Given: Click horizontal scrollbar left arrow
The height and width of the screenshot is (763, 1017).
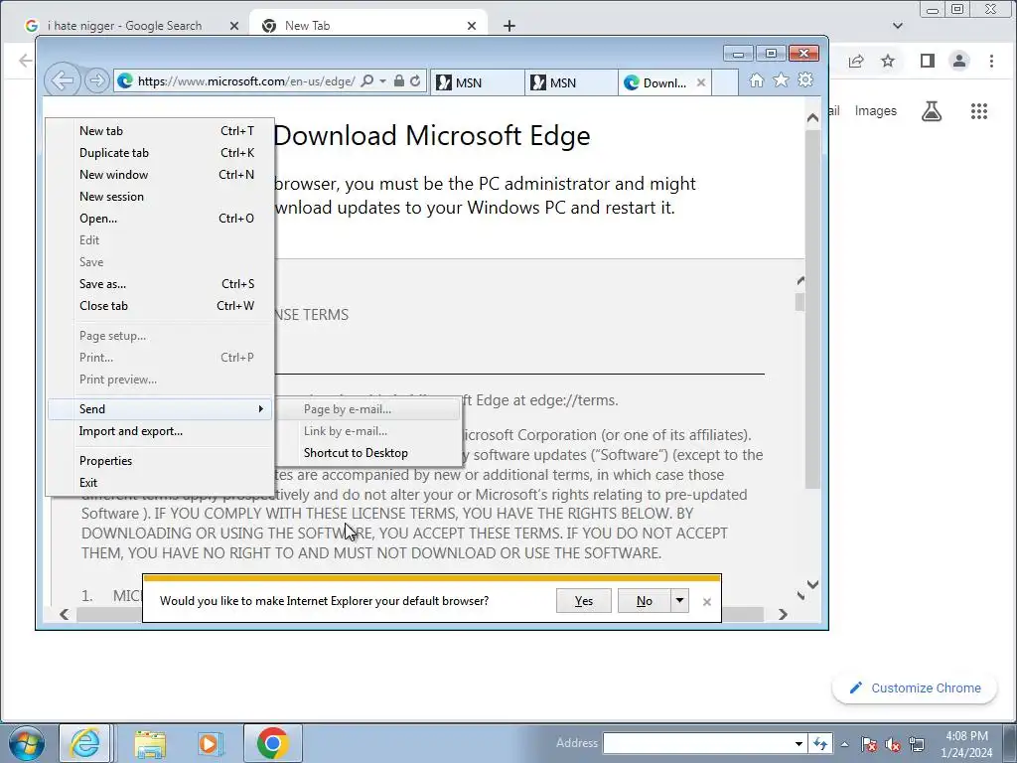Looking at the screenshot, I should click(x=64, y=614).
